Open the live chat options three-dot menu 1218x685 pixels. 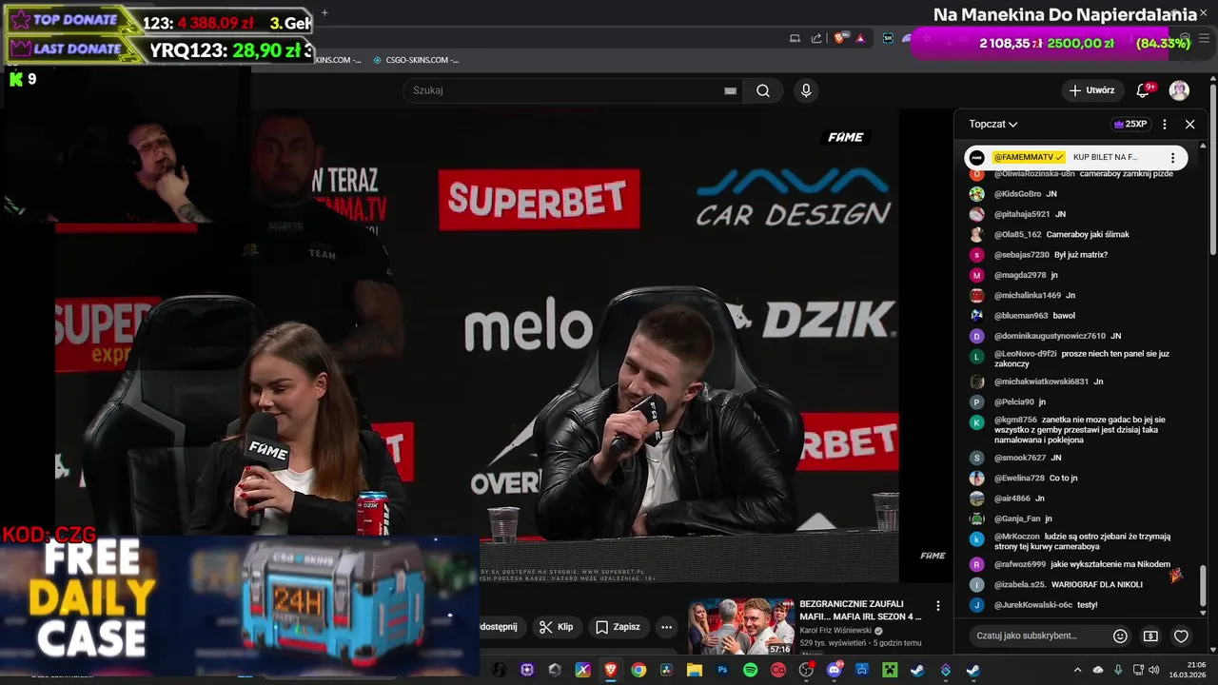tap(1164, 124)
